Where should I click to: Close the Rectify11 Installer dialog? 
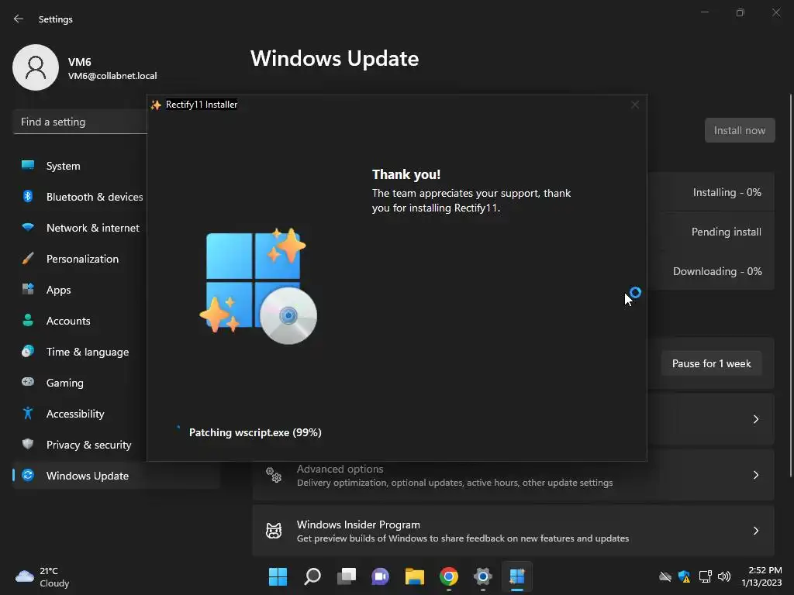pyautogui.click(x=634, y=105)
